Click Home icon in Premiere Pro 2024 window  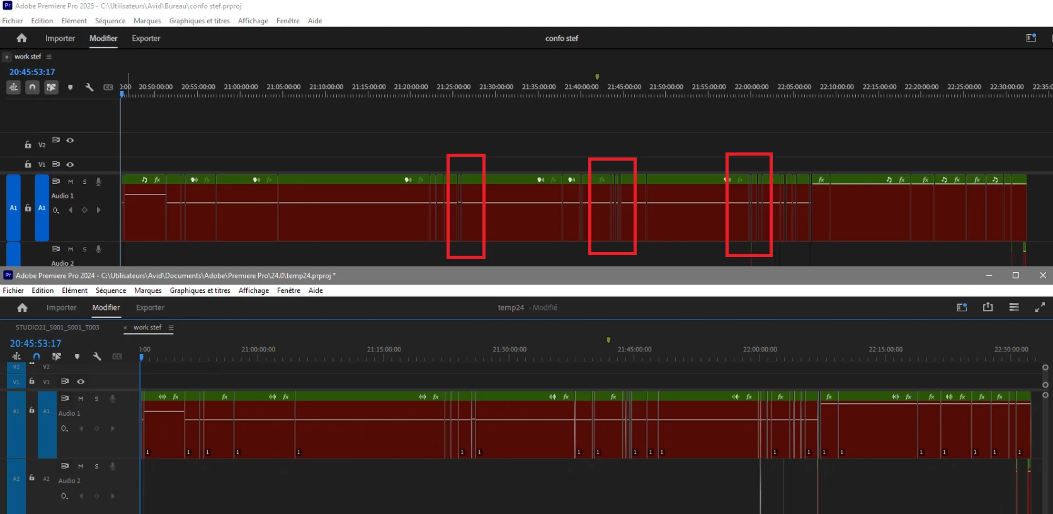(22, 307)
